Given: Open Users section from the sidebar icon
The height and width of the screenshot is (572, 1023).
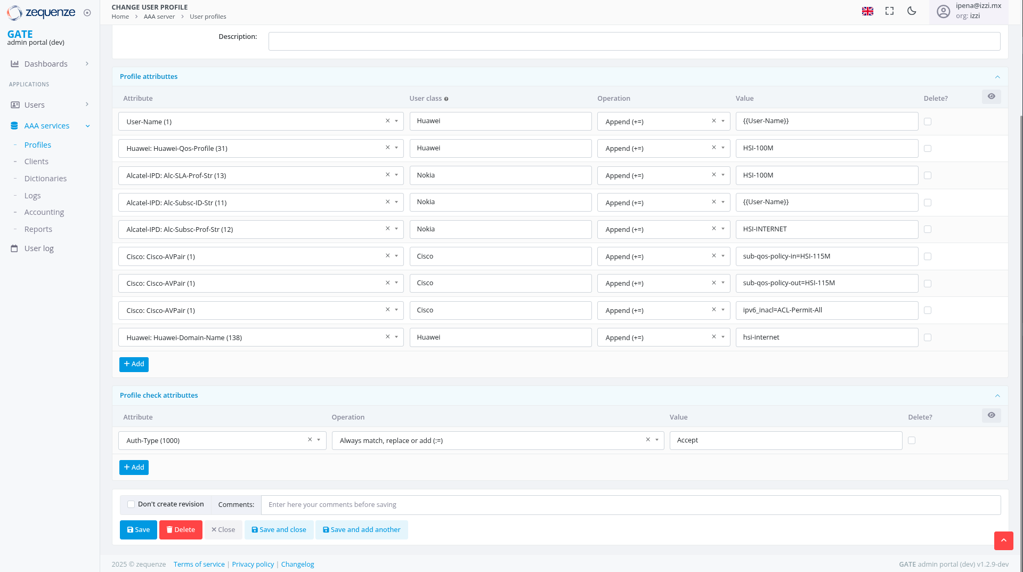Looking at the screenshot, I should coord(15,104).
